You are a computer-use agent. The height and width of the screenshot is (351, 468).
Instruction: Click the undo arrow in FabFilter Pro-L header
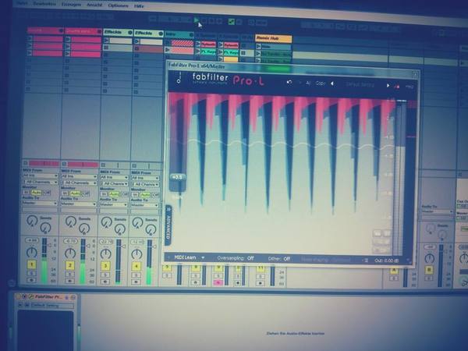289,82
